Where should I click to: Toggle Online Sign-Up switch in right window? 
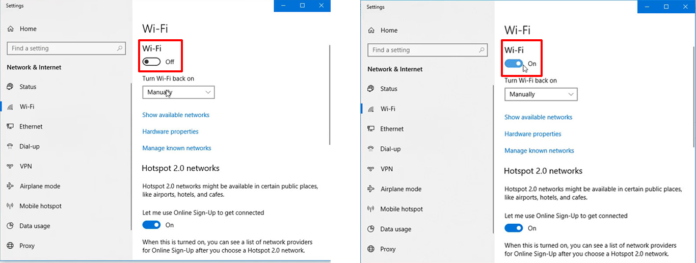tap(514, 228)
